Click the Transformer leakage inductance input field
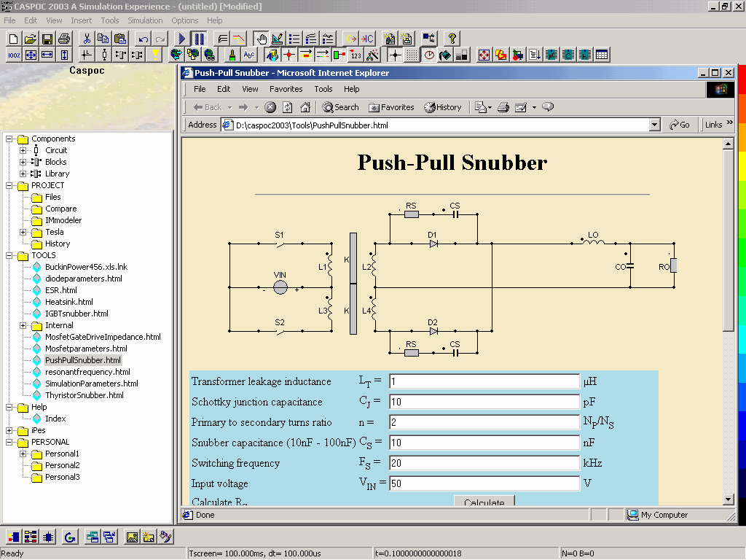Image resolution: width=746 pixels, height=560 pixels. (484, 381)
